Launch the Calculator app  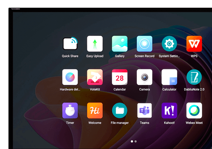169,77
